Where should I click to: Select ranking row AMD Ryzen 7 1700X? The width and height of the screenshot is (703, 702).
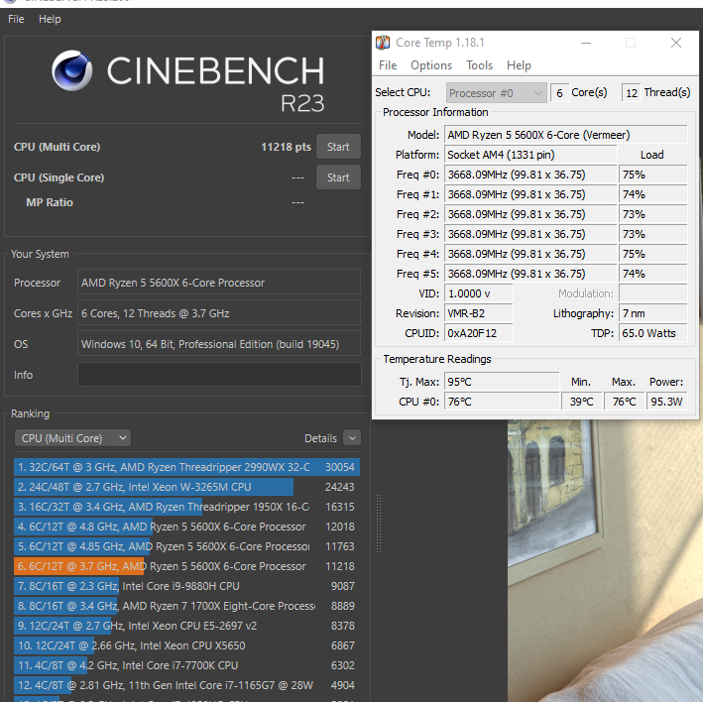(x=186, y=606)
